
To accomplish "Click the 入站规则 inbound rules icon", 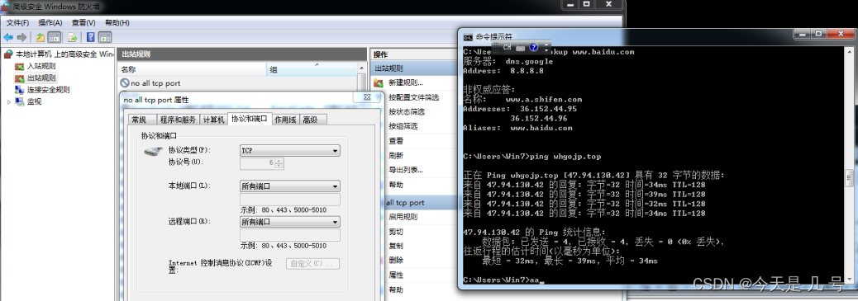I will (20, 66).
